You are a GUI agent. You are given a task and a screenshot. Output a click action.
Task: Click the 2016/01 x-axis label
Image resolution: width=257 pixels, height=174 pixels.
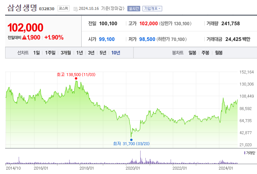(x=41, y=168)
